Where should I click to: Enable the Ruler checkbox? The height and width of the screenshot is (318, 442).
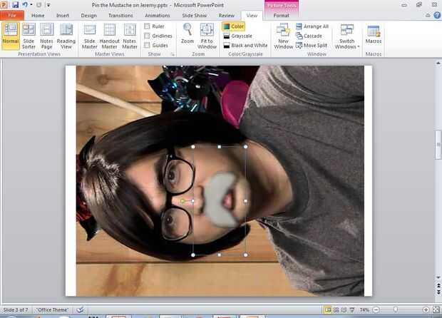tap(147, 26)
